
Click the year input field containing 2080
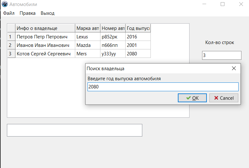[x=163, y=87]
